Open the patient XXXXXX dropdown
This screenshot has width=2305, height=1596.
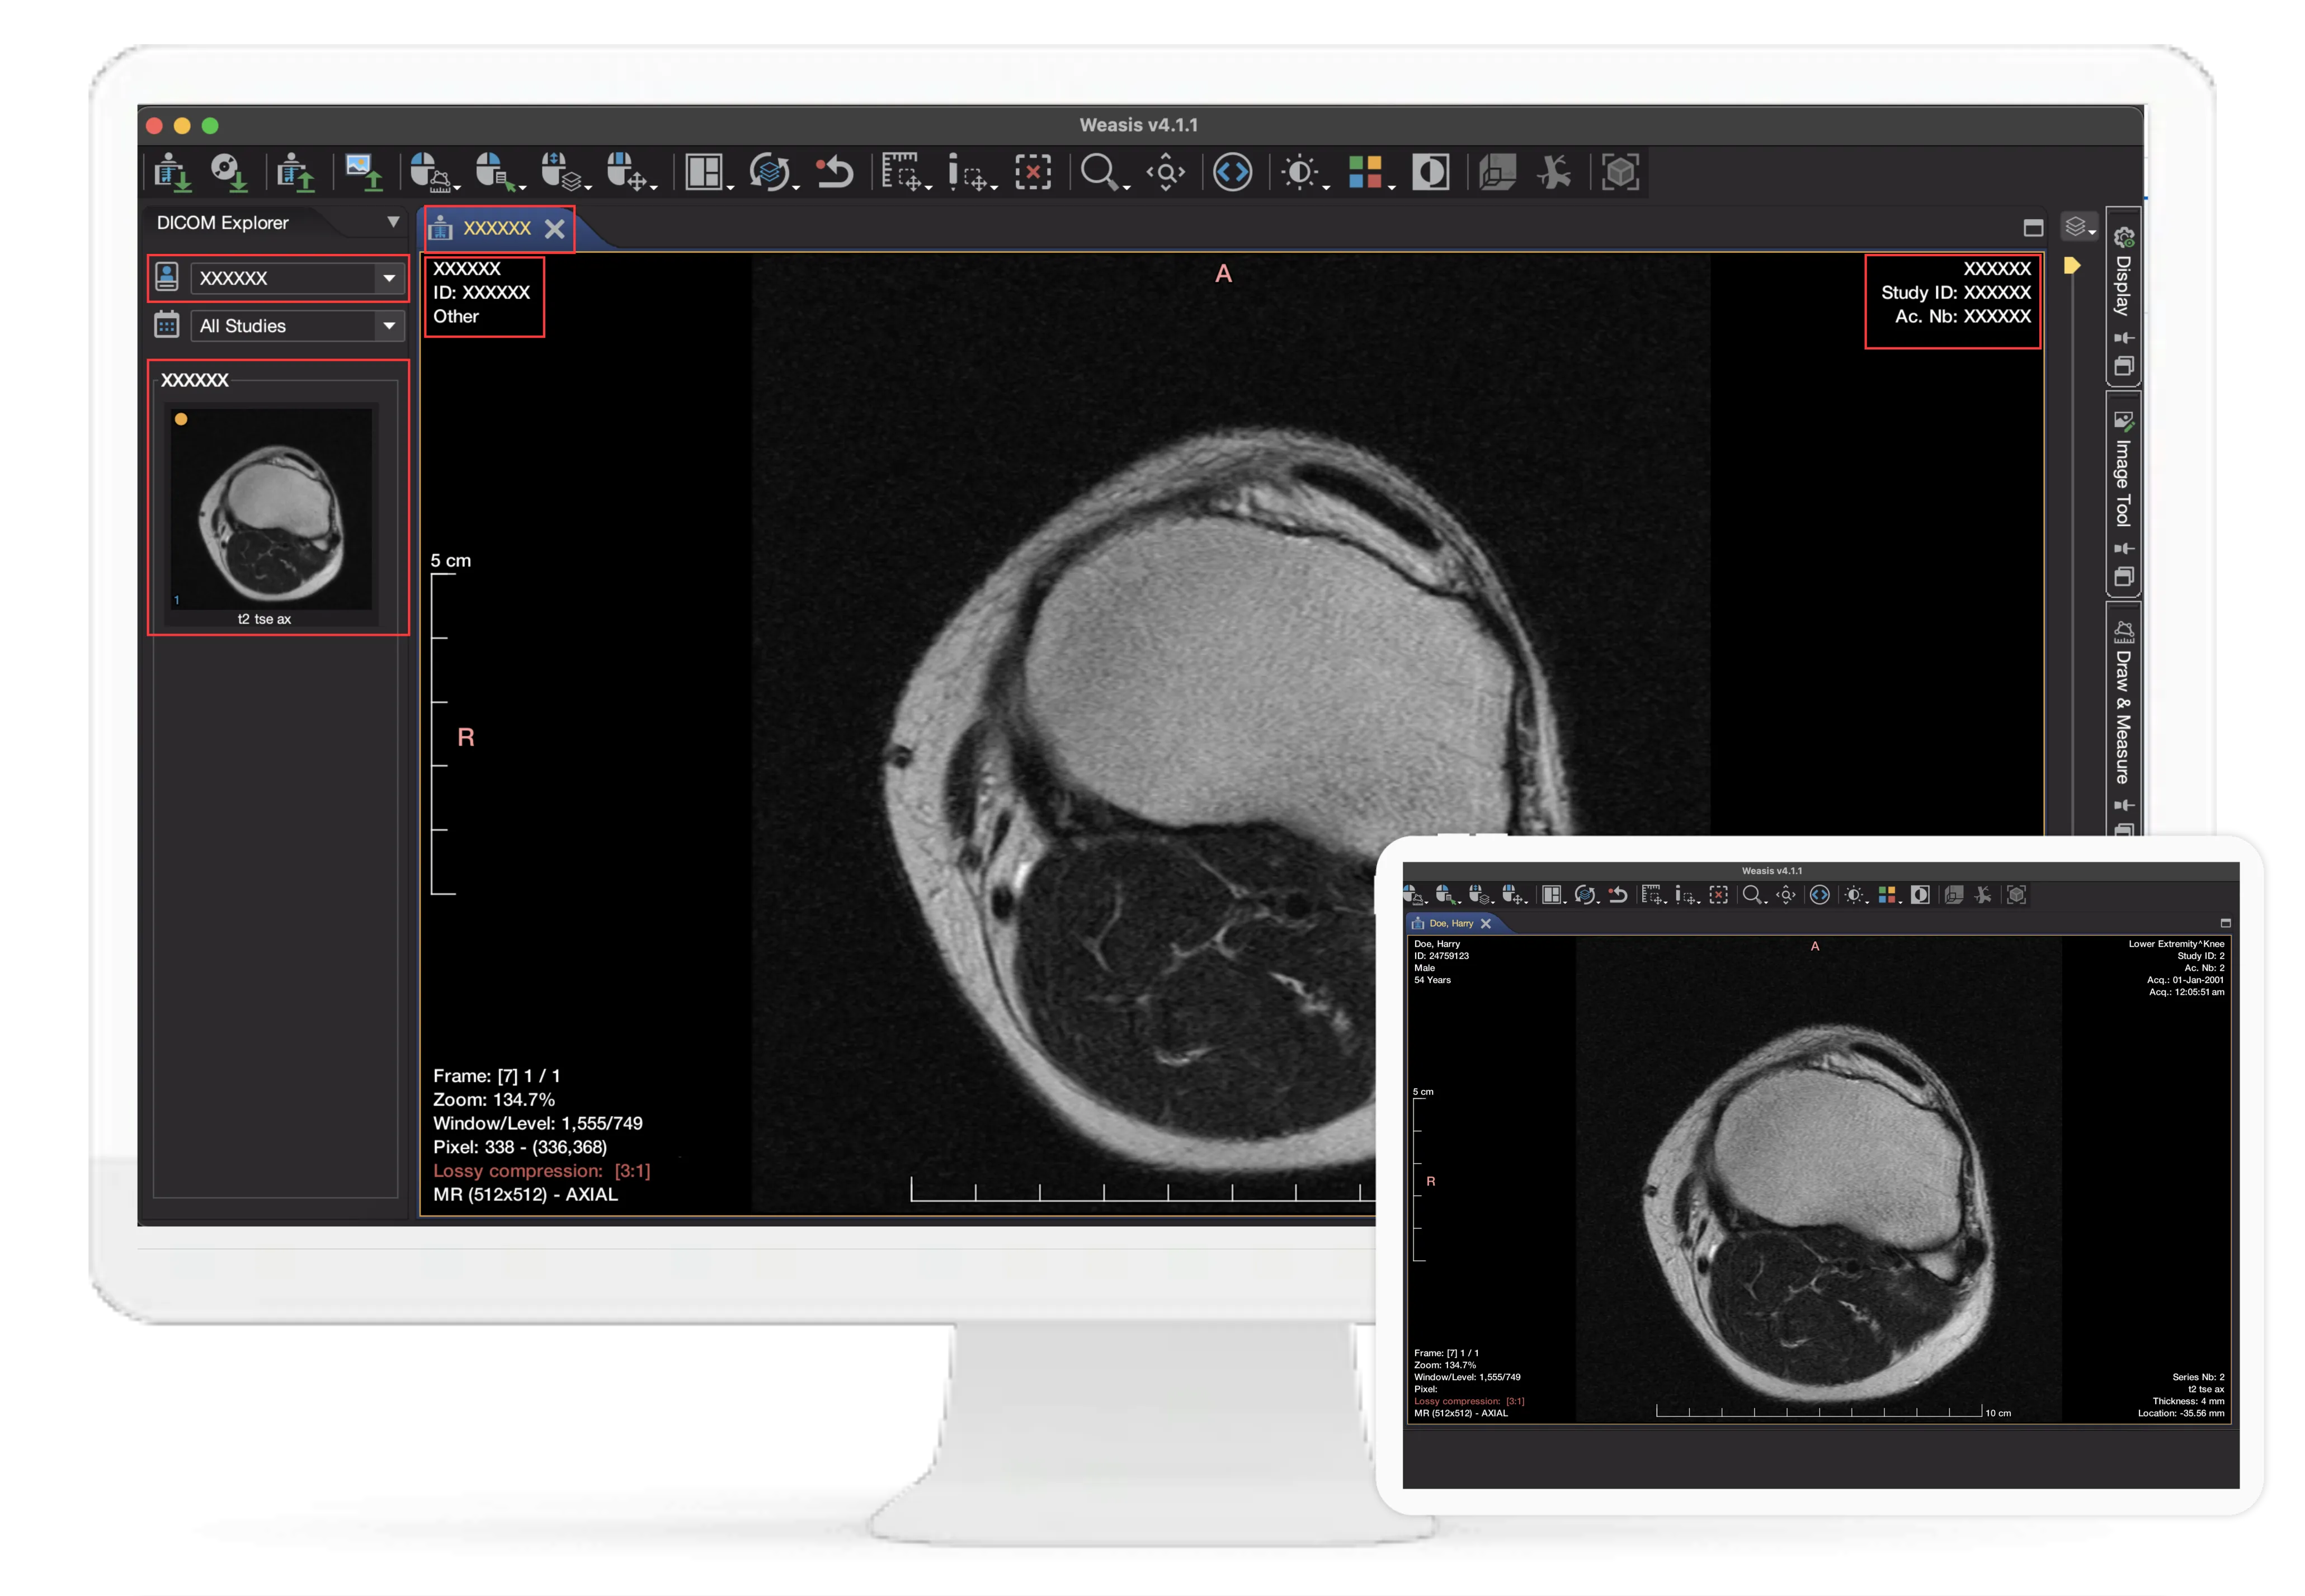coord(389,278)
